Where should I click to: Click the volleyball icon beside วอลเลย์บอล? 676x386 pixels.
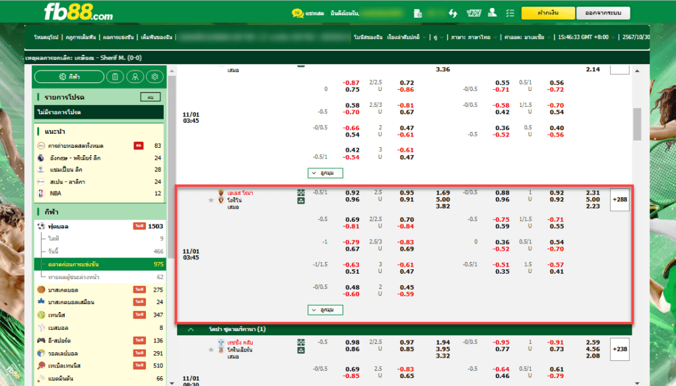tap(41, 353)
